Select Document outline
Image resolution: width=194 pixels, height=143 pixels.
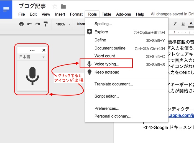(127, 48)
